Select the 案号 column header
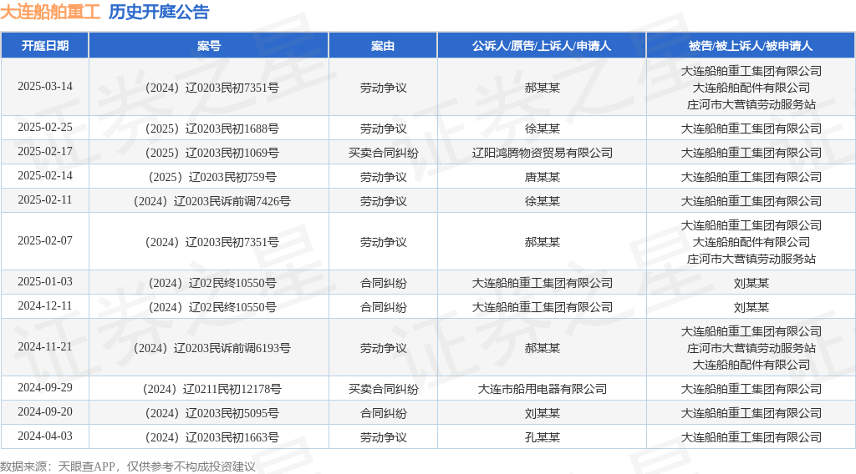 click(208, 46)
